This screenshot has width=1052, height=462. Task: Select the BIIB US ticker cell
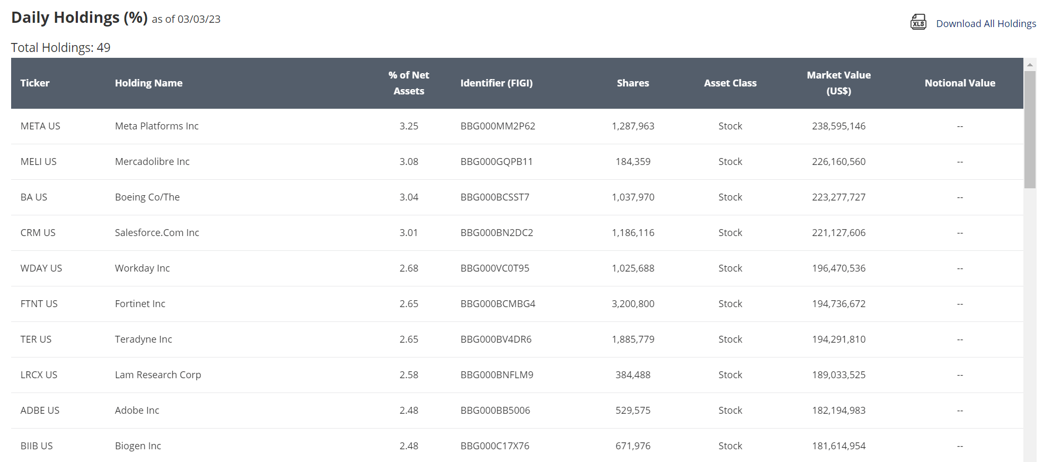(37, 446)
